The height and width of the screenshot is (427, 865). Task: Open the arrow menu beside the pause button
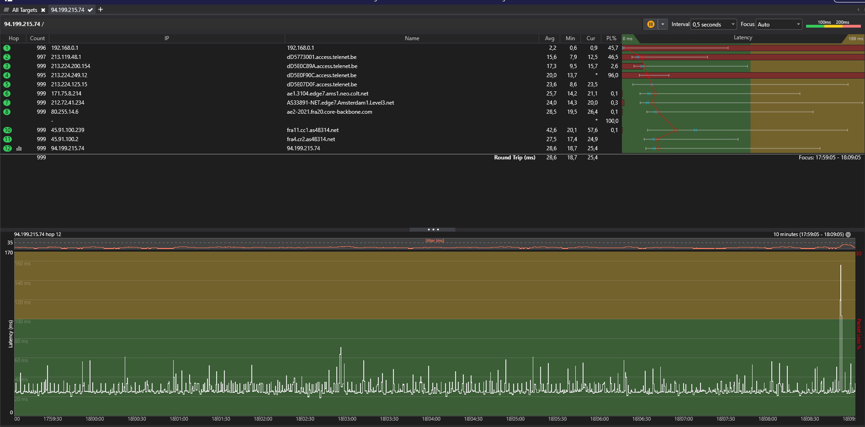[663, 24]
